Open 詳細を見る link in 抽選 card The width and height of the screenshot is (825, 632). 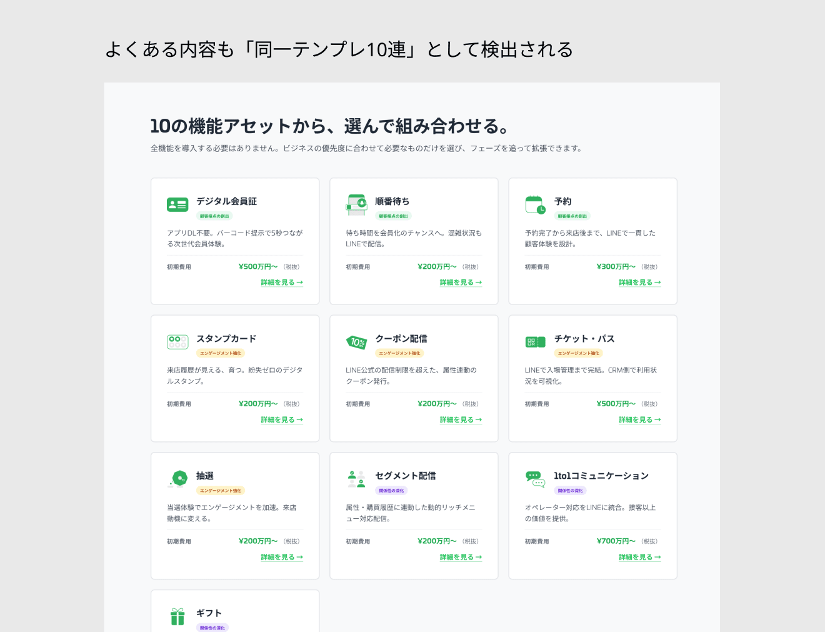pos(282,557)
